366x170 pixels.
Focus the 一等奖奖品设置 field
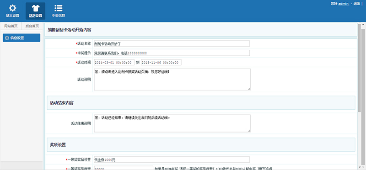(x=172, y=159)
